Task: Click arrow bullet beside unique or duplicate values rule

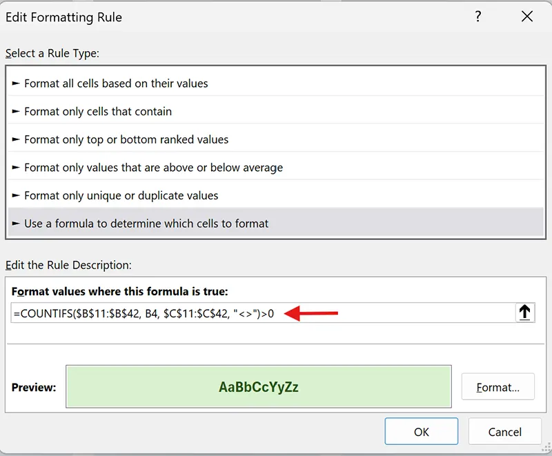Action: pos(16,196)
